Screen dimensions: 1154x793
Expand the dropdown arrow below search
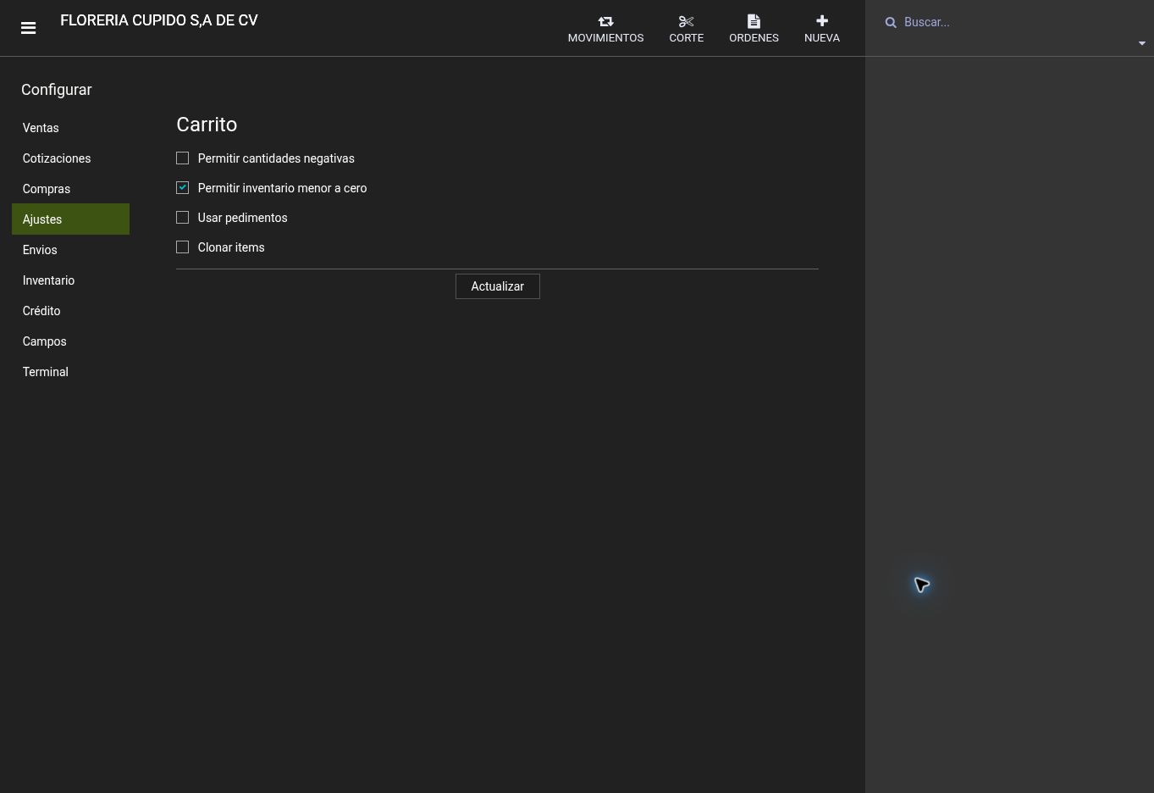[1141, 43]
